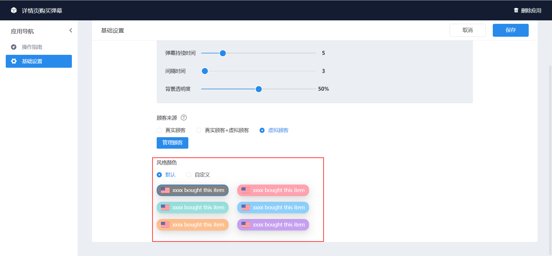Choose the orange bought-this-item style
552x256 pixels.
pyautogui.click(x=193, y=225)
